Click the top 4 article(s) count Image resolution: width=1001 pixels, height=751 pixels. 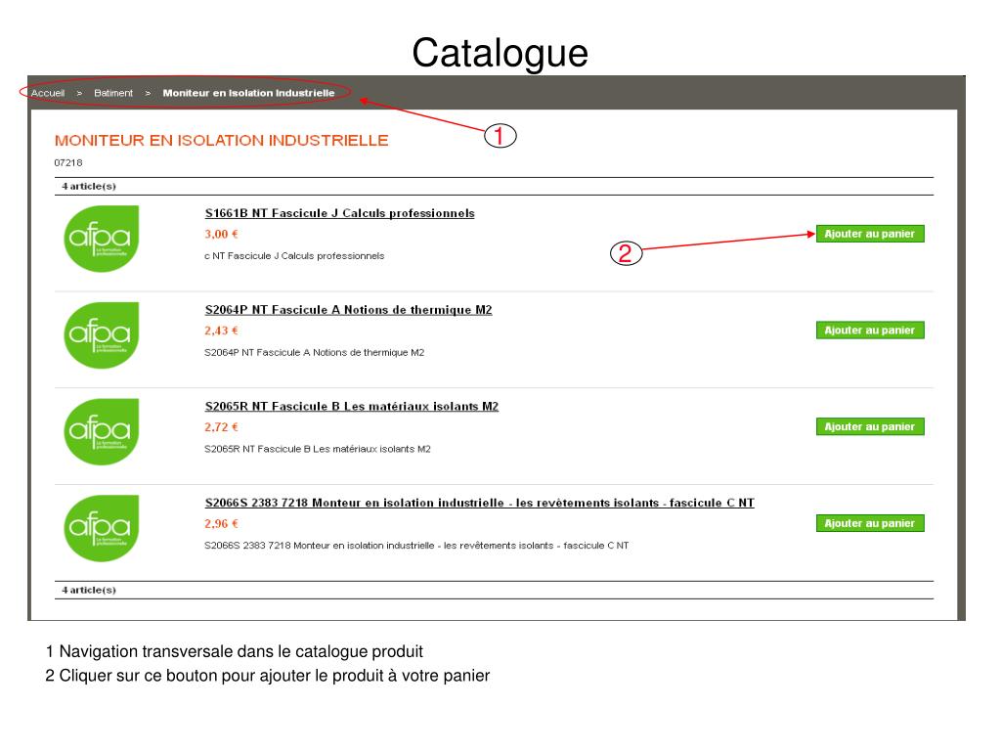tap(89, 187)
